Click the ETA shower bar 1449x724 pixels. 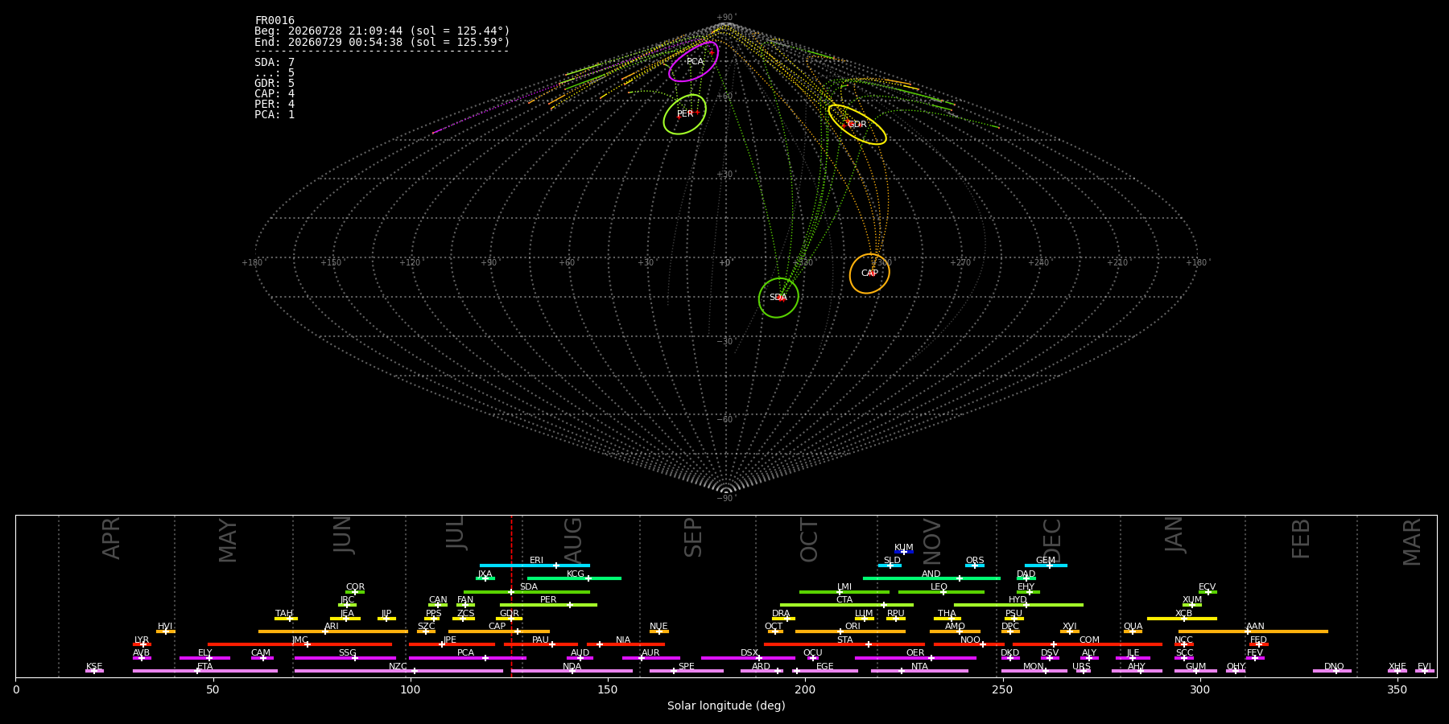[205, 671]
